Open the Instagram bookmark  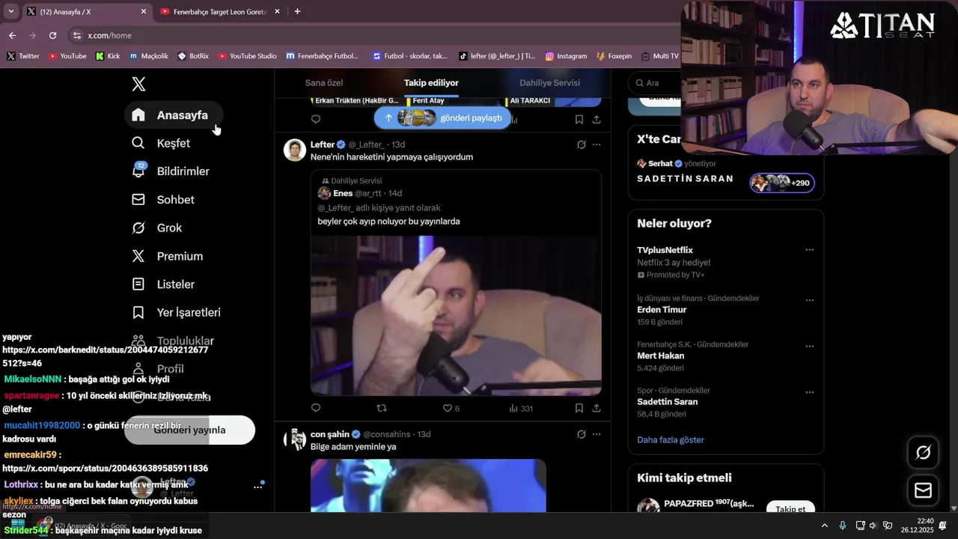[566, 56]
